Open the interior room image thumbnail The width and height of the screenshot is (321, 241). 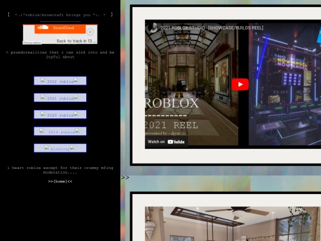tap(233, 224)
